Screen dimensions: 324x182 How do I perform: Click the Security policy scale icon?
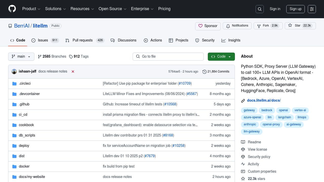[x=243, y=157]
